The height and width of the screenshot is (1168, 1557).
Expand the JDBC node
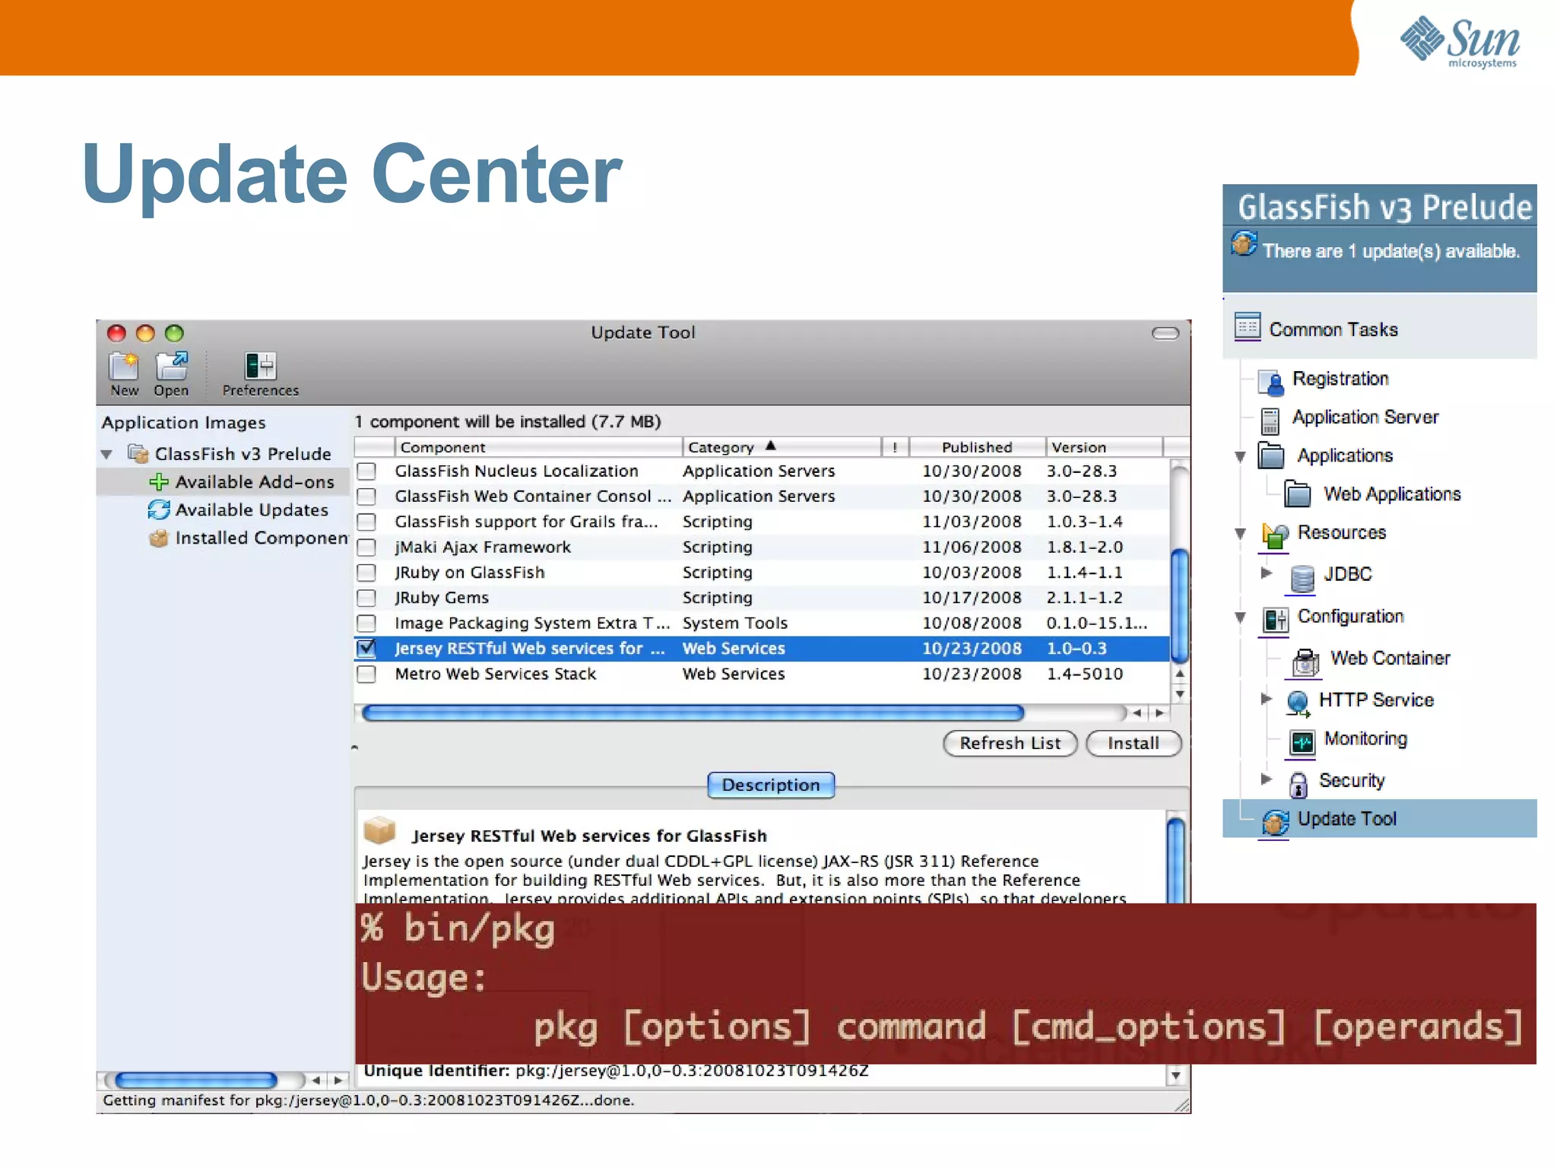pos(1266,573)
